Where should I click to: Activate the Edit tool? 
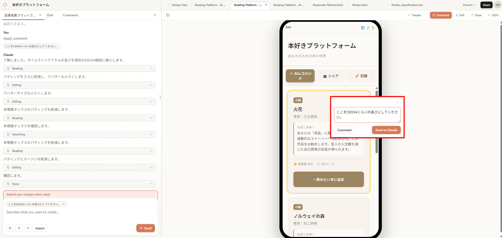pos(460,15)
